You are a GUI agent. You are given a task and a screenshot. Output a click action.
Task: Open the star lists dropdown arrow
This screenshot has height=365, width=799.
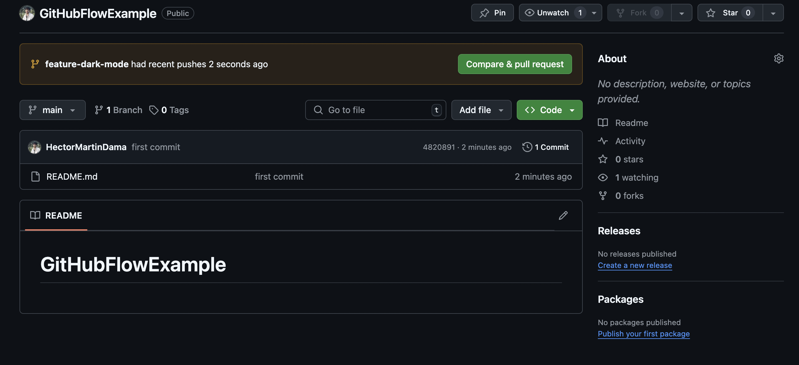pos(773,13)
